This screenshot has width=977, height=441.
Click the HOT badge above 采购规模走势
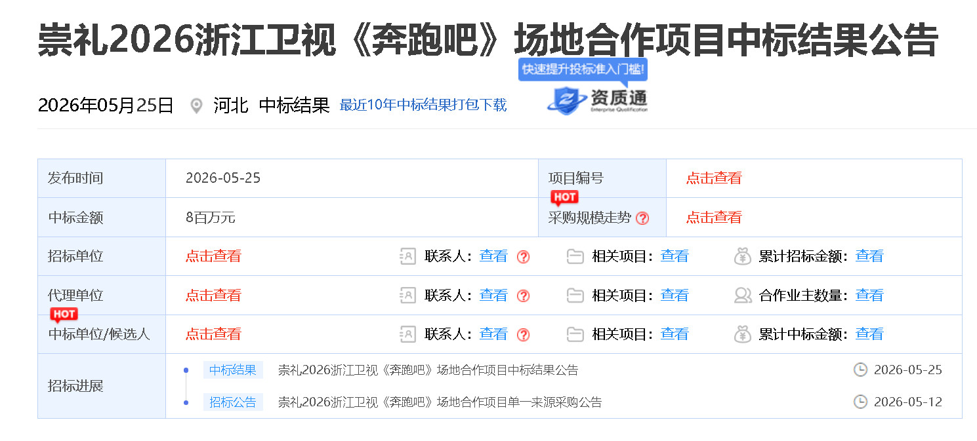coord(564,198)
